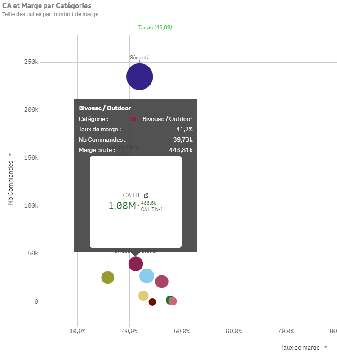
Task: Click the Taux de marge axis label
Action: click(x=300, y=347)
